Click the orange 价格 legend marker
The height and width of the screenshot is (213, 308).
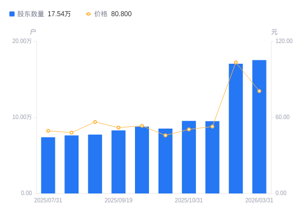[88, 14]
